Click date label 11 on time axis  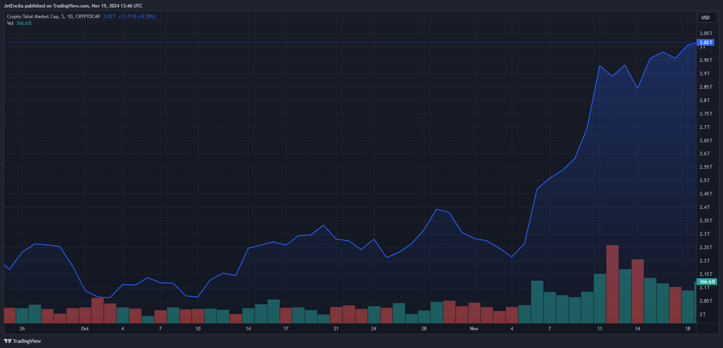[600, 328]
